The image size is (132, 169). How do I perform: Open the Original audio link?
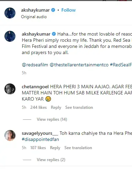[x=34, y=17]
